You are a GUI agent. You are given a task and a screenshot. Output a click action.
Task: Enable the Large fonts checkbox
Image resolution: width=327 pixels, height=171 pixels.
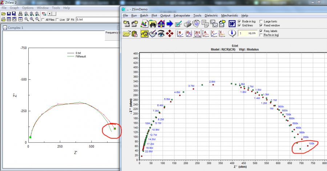(262, 21)
